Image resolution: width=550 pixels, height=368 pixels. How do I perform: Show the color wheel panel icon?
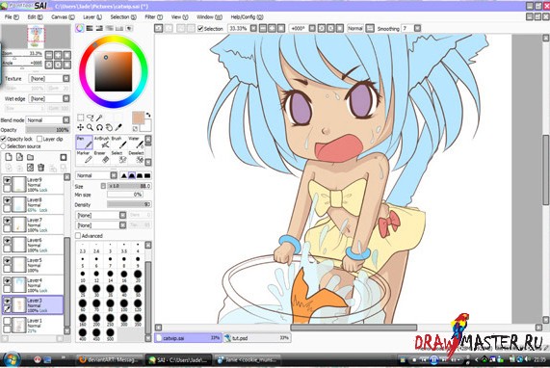tap(80, 28)
